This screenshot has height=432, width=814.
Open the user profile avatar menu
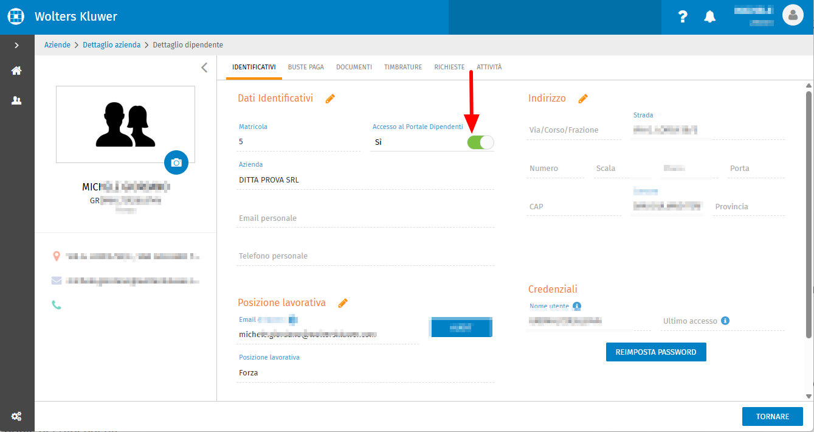point(793,16)
